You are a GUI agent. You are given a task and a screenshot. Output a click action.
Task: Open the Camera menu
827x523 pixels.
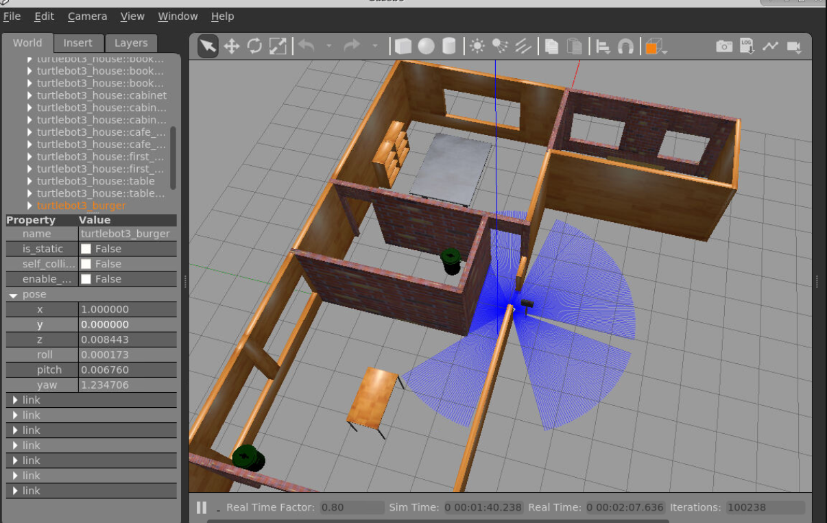87,16
